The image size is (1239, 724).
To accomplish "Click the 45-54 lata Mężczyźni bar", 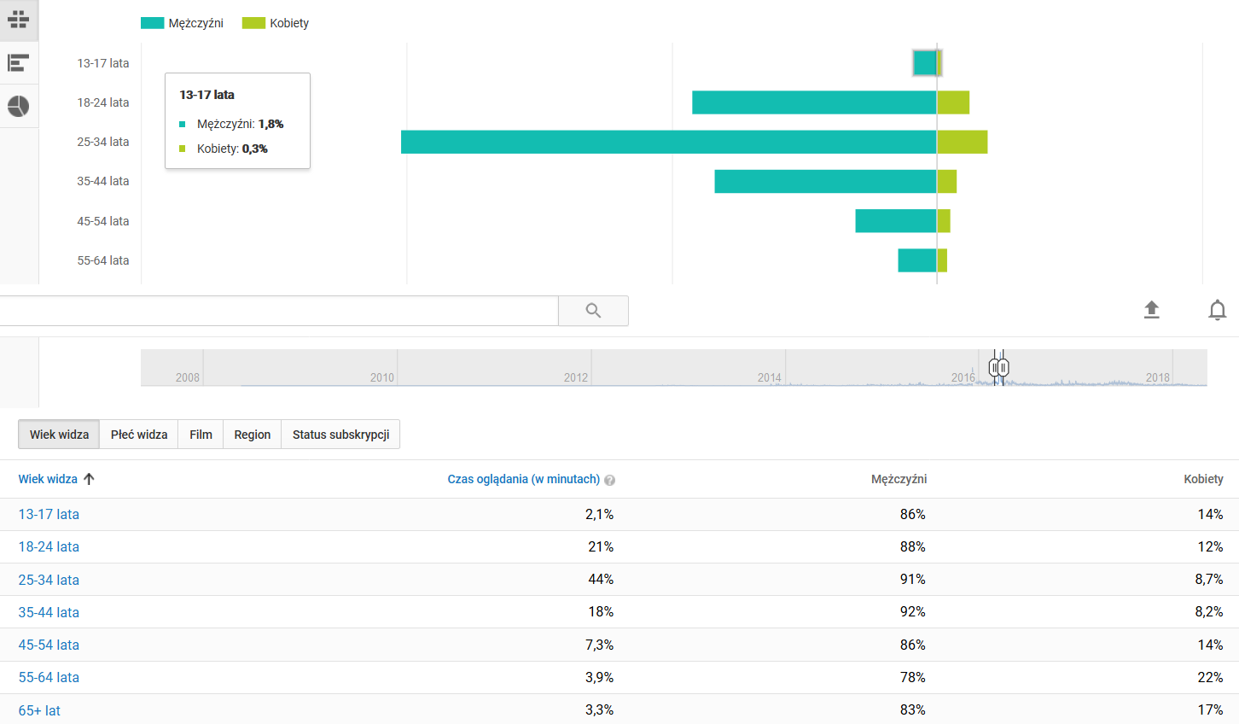I will [896, 221].
